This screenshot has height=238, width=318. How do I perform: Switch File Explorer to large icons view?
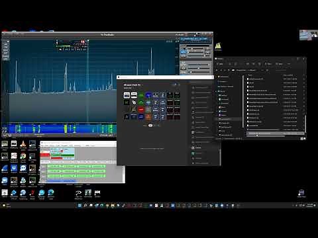pyautogui.click(x=305, y=139)
